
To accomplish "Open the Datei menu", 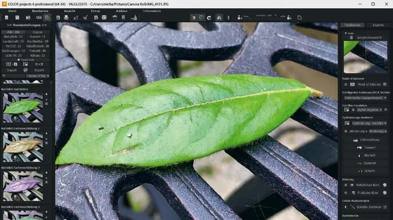I will pos(12,11).
